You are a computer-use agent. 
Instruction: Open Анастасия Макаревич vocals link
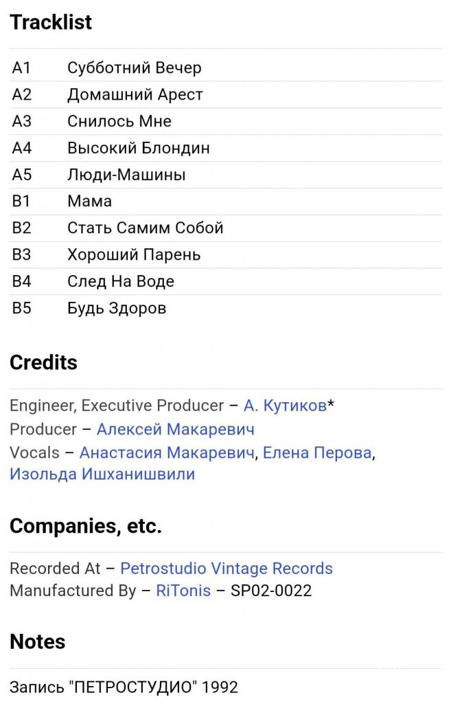tap(167, 452)
